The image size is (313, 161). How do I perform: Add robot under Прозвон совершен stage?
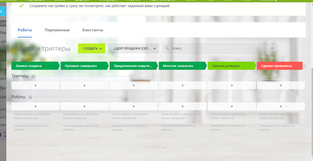coord(84,106)
